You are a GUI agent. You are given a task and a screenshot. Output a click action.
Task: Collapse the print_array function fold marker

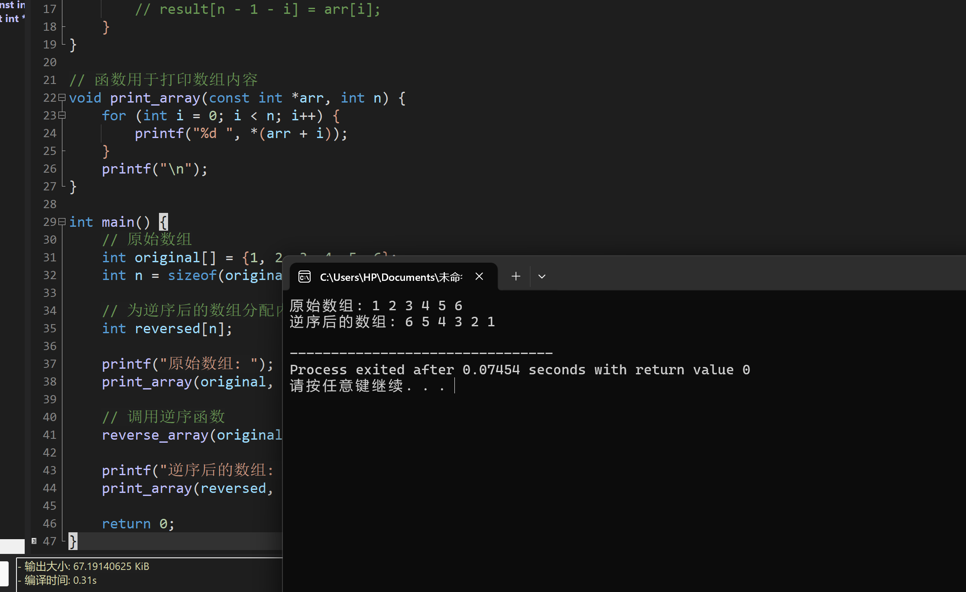click(x=62, y=98)
